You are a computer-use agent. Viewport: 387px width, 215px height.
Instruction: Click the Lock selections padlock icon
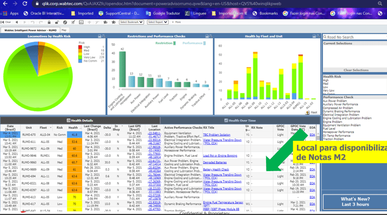coord(49,22)
